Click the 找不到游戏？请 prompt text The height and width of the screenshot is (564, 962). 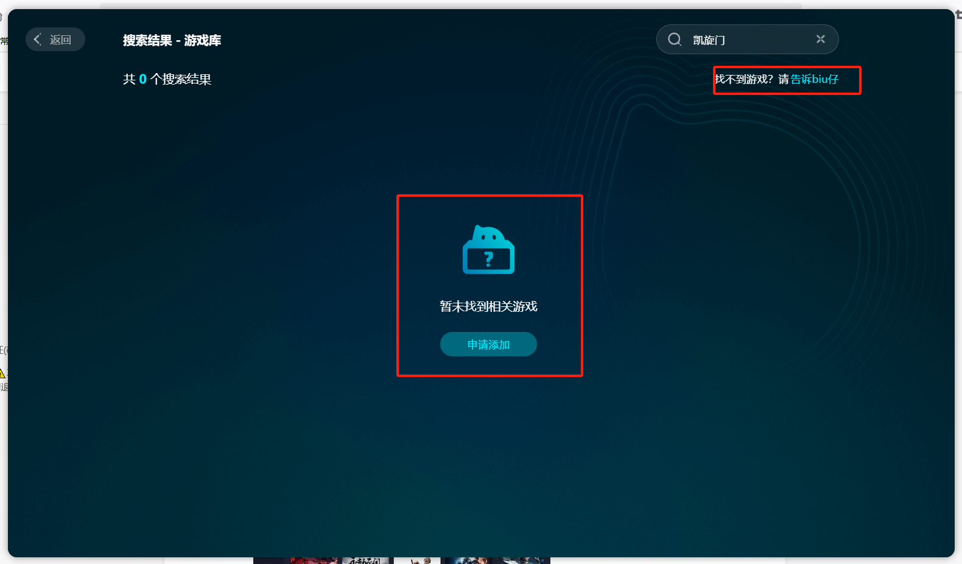(x=751, y=79)
